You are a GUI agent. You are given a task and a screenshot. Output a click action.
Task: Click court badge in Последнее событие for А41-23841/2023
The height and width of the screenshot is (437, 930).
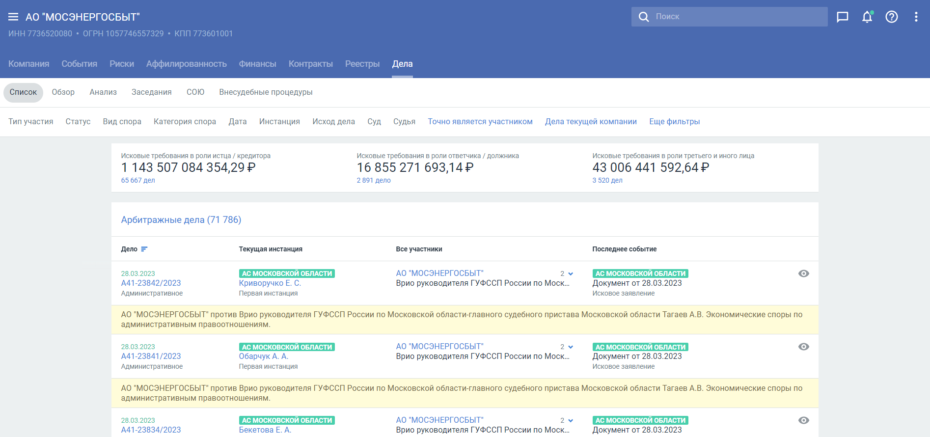(x=640, y=347)
